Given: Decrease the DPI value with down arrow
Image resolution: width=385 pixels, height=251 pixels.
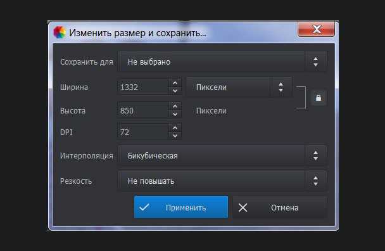Looking at the screenshot, I should pos(175,136).
